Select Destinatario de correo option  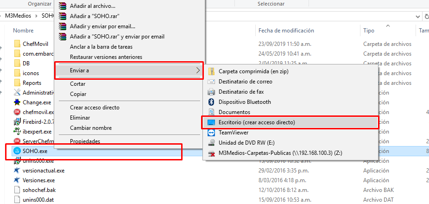pyautogui.click(x=245, y=82)
